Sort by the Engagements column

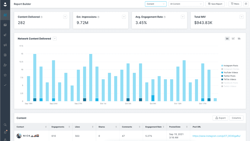tap(69, 127)
